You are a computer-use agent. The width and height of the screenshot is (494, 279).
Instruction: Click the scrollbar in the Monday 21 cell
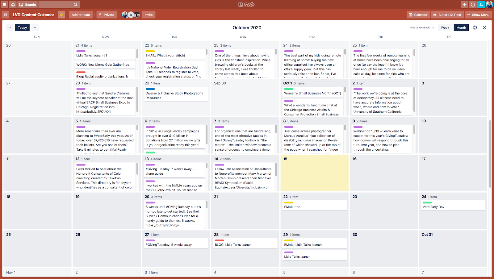pos(137,54)
